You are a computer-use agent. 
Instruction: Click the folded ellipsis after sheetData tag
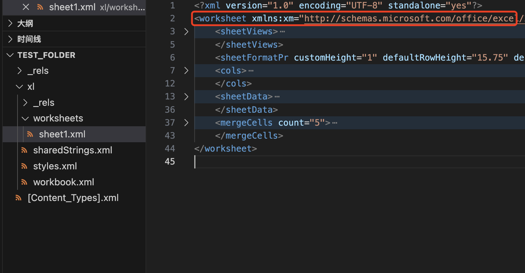(x=277, y=97)
